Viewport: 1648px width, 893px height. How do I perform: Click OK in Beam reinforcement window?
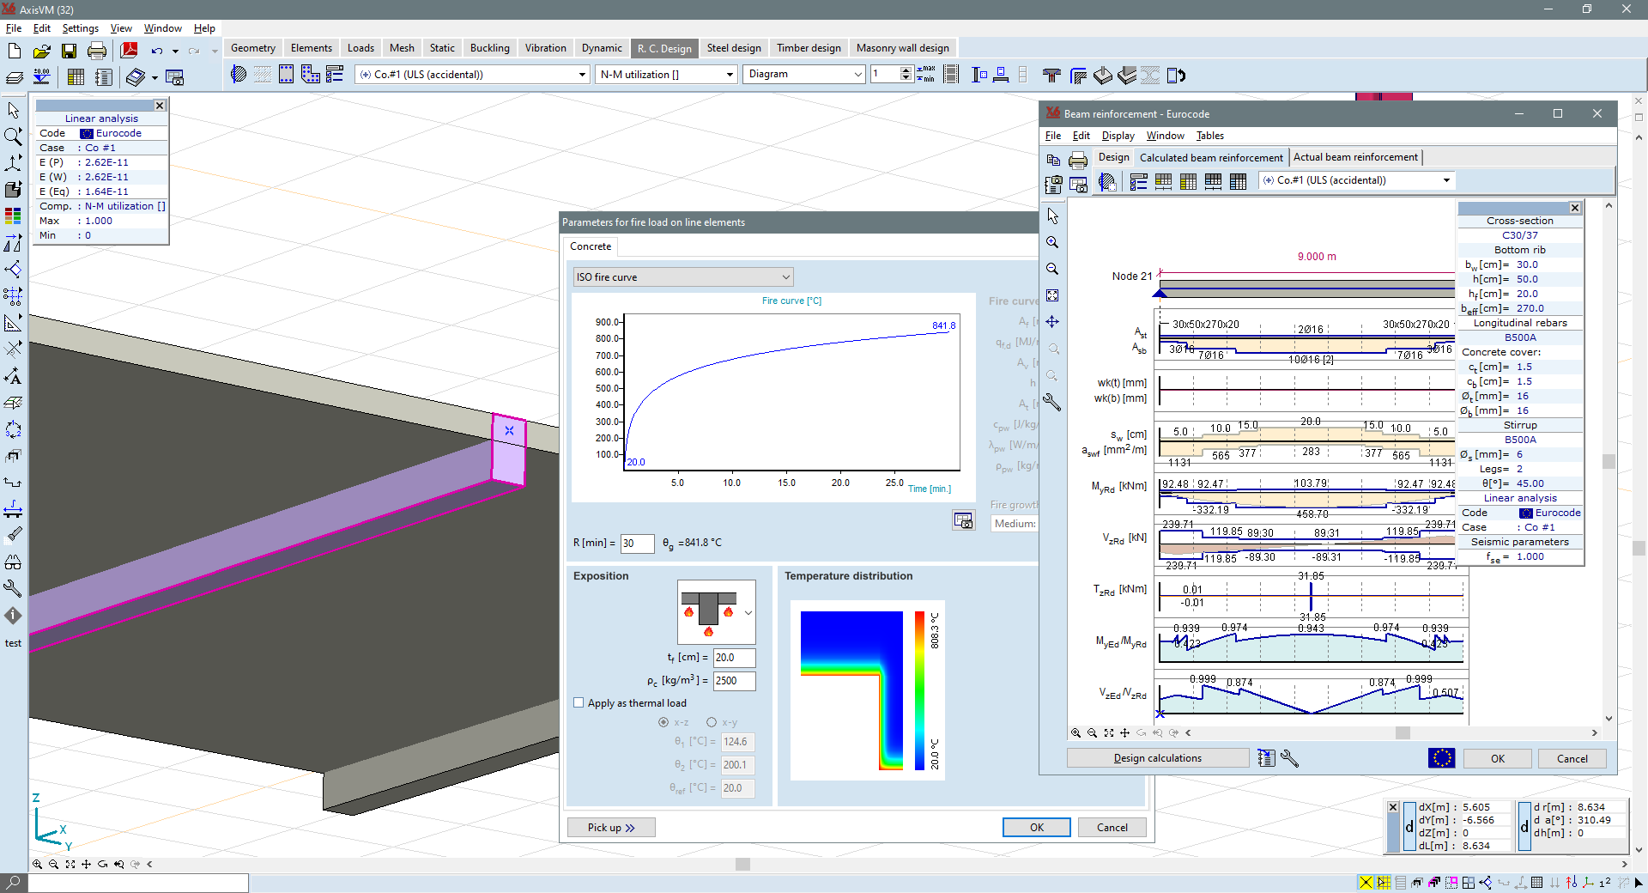1498,759
